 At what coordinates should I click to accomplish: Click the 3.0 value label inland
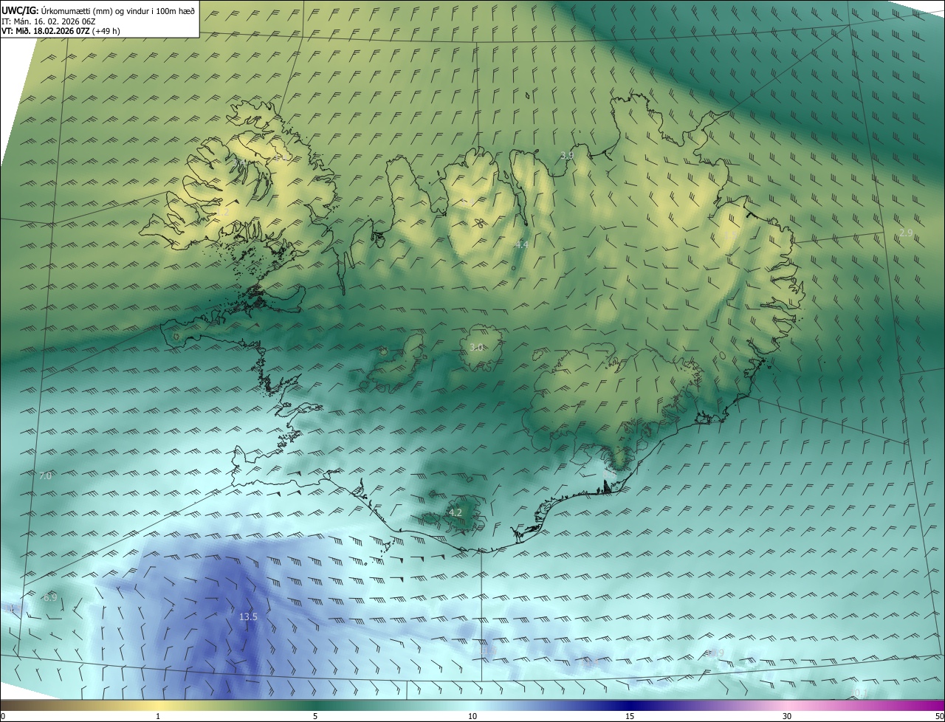click(x=476, y=347)
